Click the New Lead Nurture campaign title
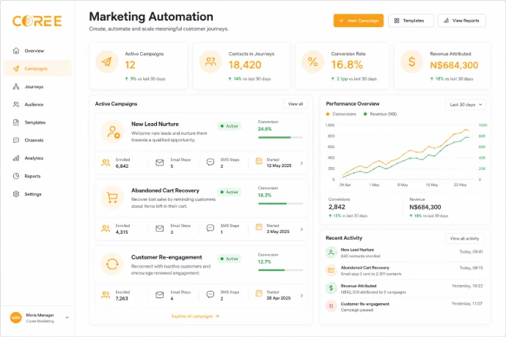506x337 pixels. pyautogui.click(x=155, y=124)
